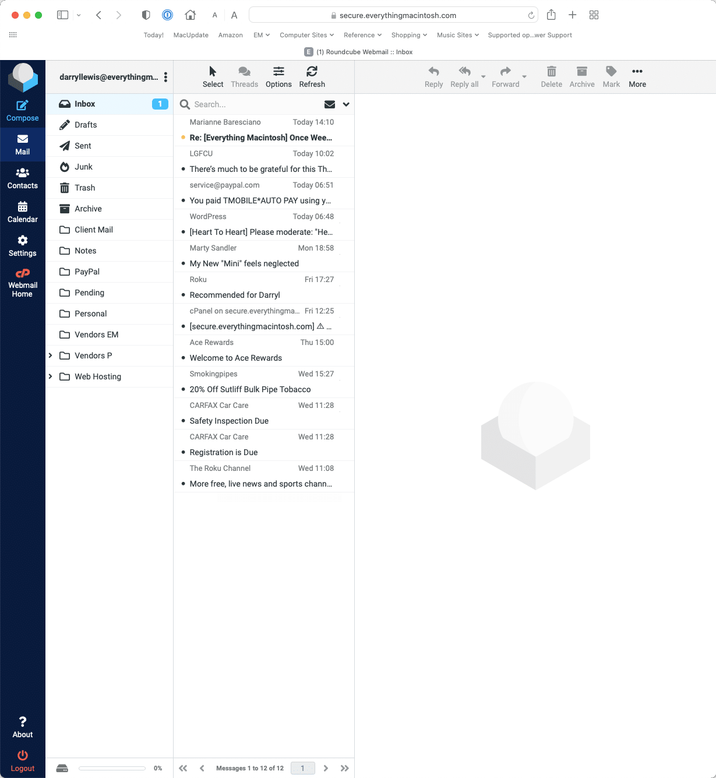Click the Delete trash button
716x778 pixels.
click(551, 77)
